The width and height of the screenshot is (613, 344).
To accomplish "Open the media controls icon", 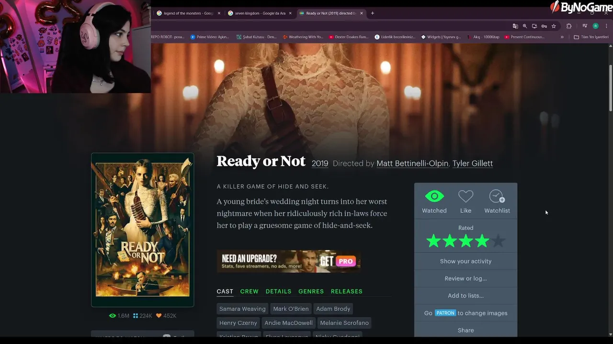I will click(585, 26).
